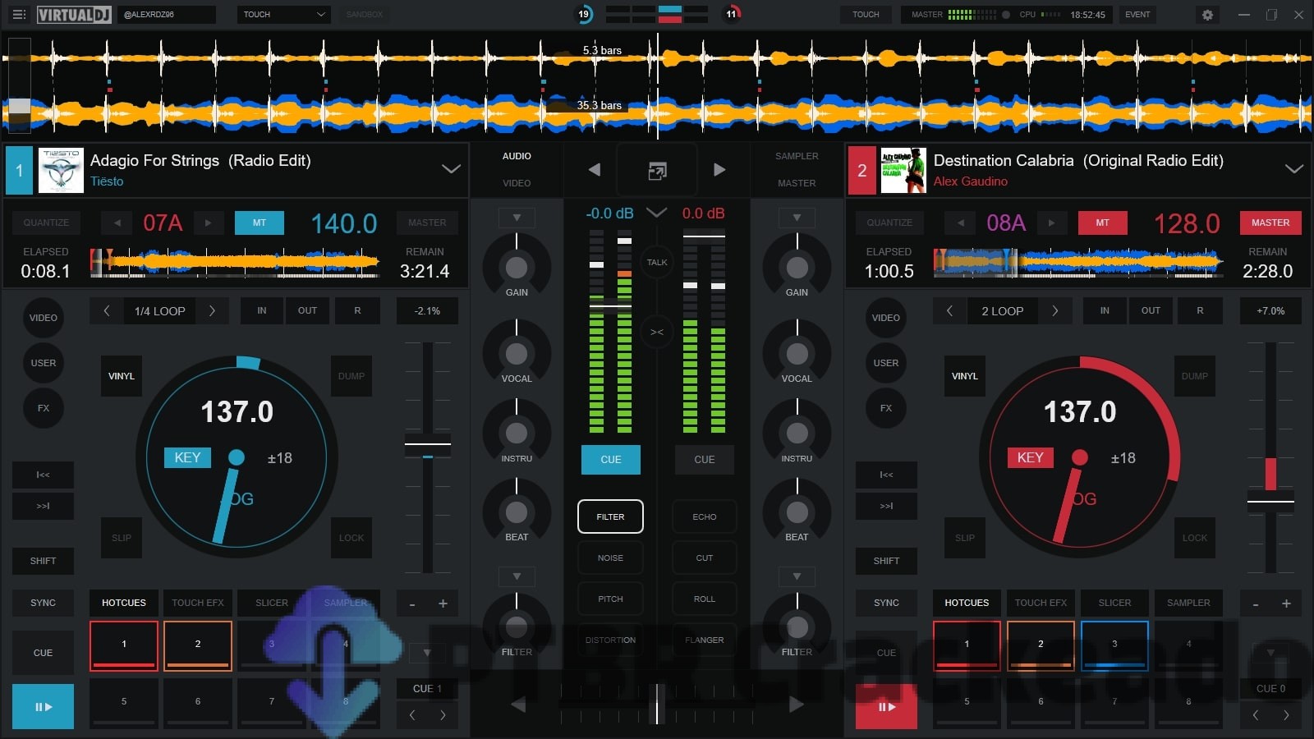Click the crossfader right arrow
Image resolution: width=1314 pixels, height=739 pixels.
click(796, 705)
